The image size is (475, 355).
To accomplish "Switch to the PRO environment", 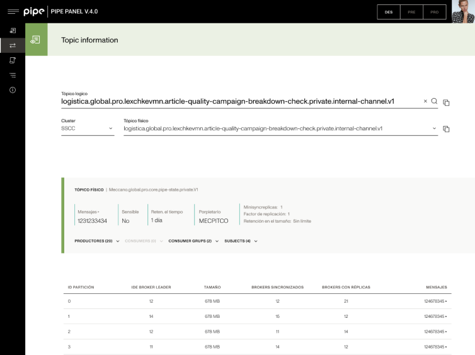I will pyautogui.click(x=435, y=12).
